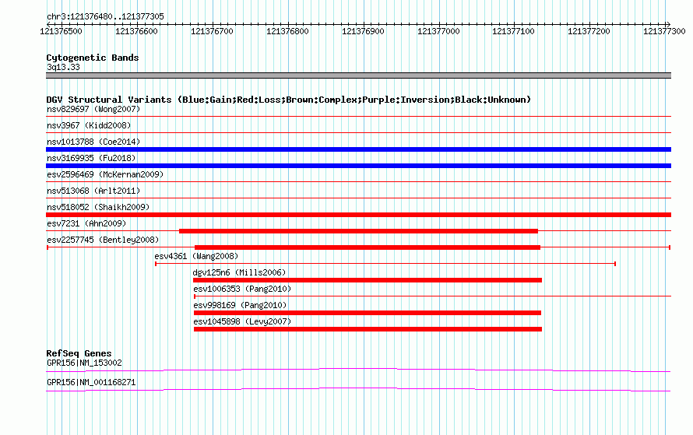Select the thin red line under nsv513068
Screen dimensions: 693x435
click(358, 198)
